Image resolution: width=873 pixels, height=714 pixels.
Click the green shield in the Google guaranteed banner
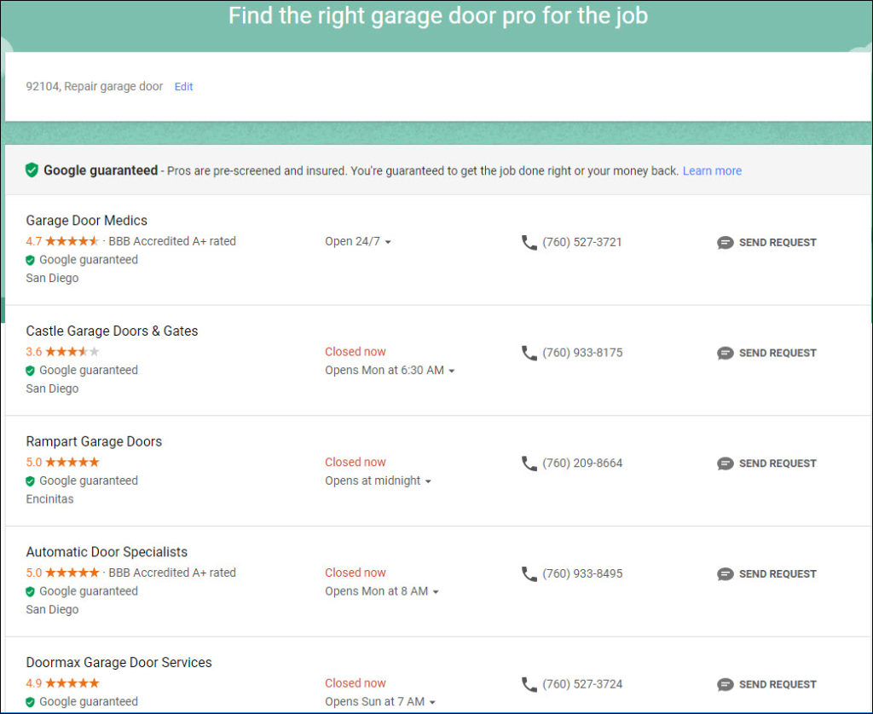(32, 170)
